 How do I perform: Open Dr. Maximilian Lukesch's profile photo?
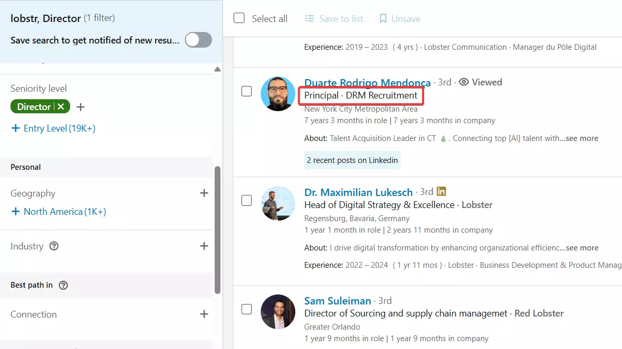277,203
